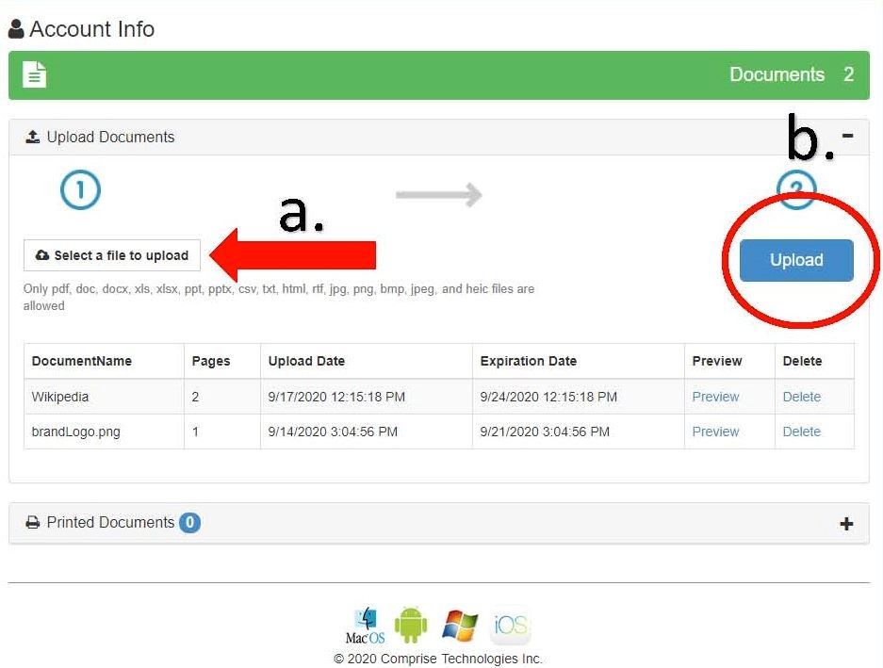
Task: Click Select a file to upload
Action: tap(112, 255)
